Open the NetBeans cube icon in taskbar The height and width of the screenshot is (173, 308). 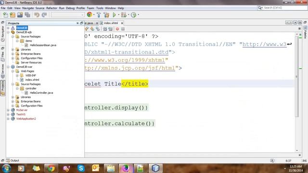(155, 168)
